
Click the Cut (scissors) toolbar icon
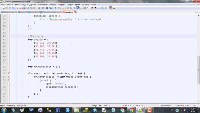click(x=28, y=8)
